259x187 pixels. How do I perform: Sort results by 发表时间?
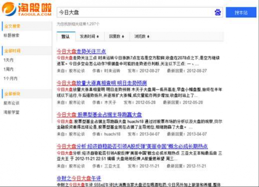click(x=89, y=36)
